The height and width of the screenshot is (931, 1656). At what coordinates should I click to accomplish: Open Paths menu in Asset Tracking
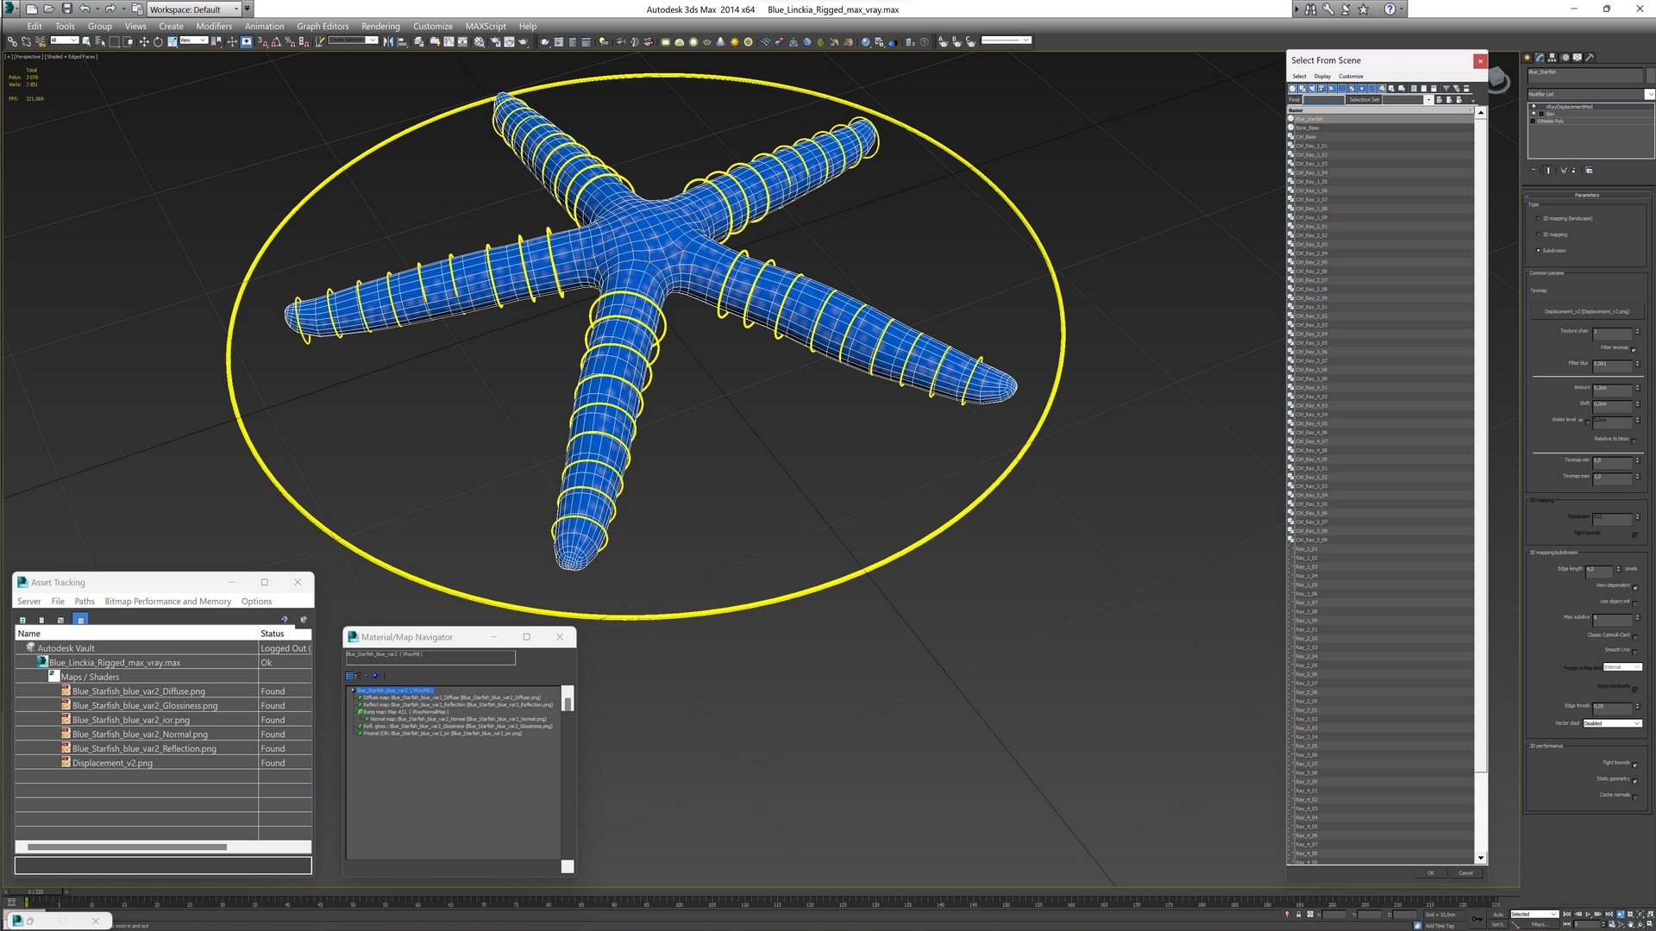point(85,602)
